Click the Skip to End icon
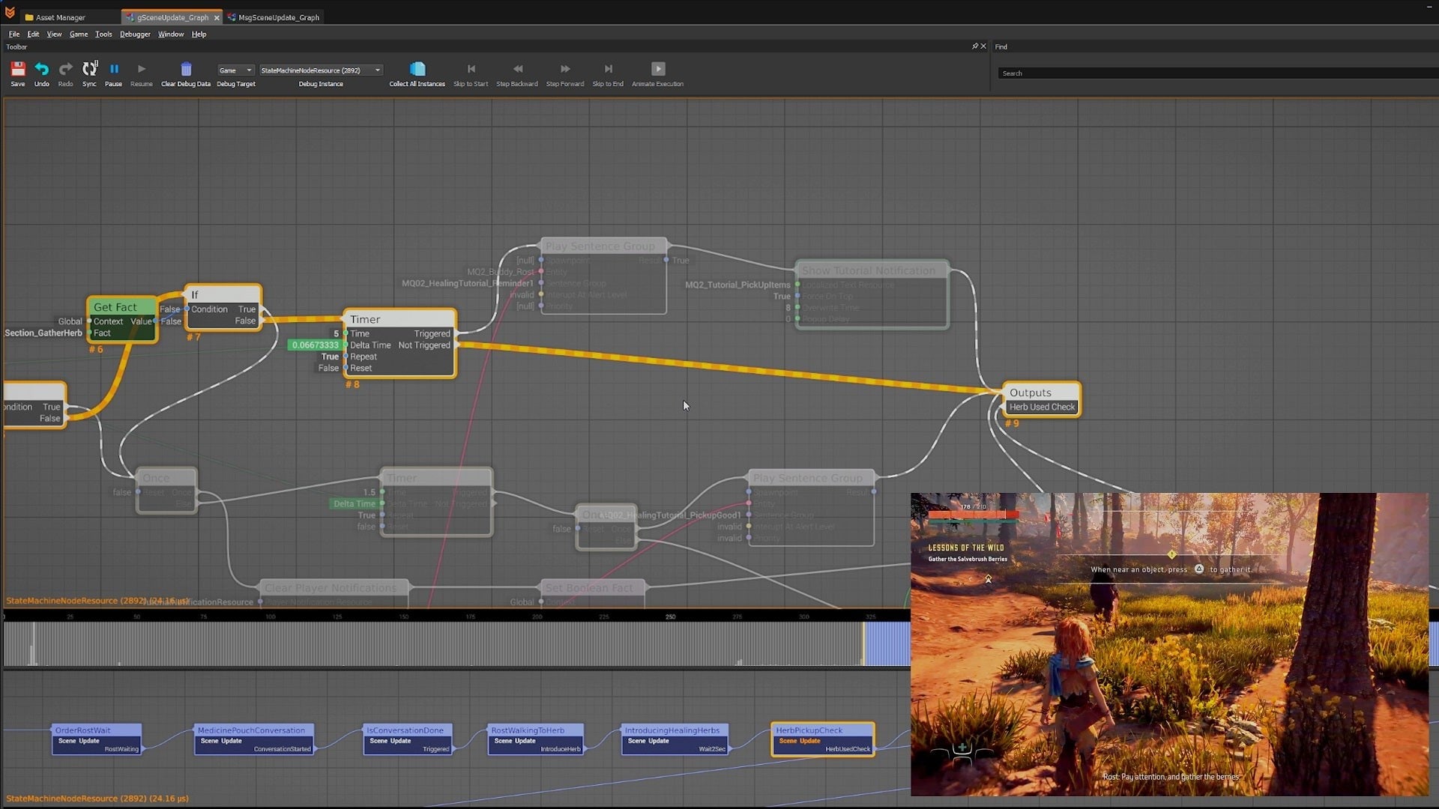Image resolution: width=1439 pixels, height=809 pixels. (x=608, y=70)
